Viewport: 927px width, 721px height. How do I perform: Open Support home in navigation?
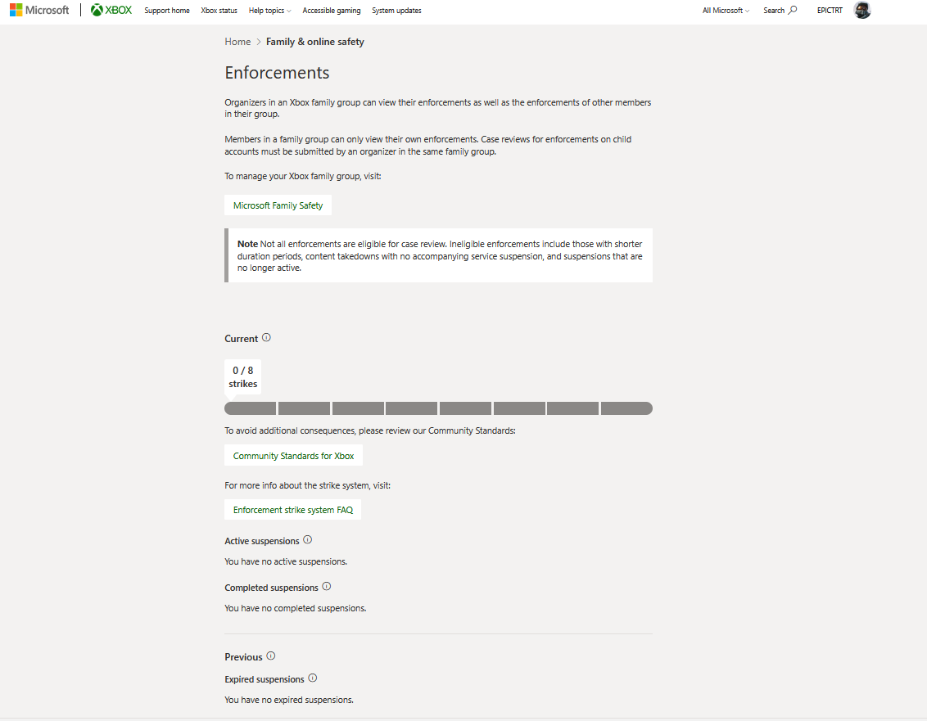click(167, 11)
